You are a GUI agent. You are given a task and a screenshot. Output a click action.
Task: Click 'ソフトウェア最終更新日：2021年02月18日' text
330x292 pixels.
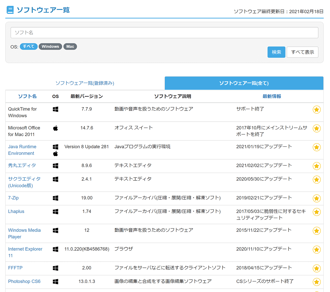pos(278,12)
